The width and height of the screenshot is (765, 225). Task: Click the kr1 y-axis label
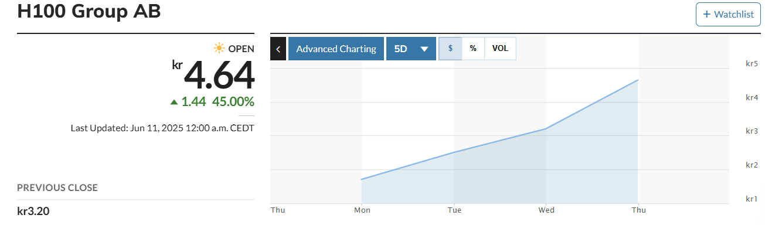752,199
